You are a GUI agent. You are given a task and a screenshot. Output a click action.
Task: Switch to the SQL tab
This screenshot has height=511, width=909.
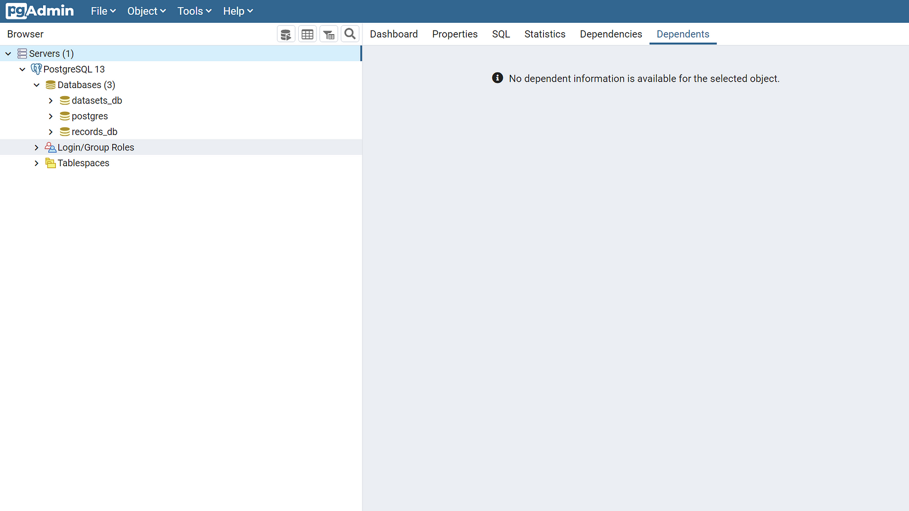501,34
